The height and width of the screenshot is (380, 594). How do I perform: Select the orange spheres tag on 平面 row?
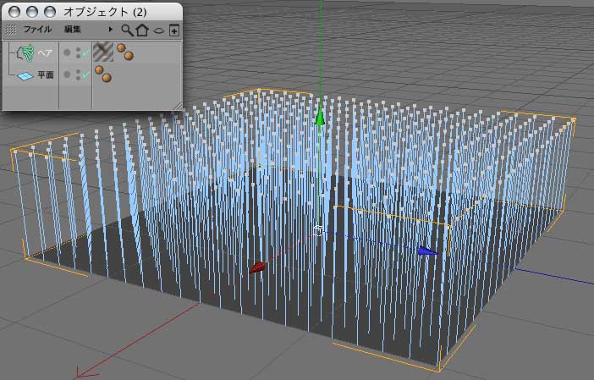[103, 74]
